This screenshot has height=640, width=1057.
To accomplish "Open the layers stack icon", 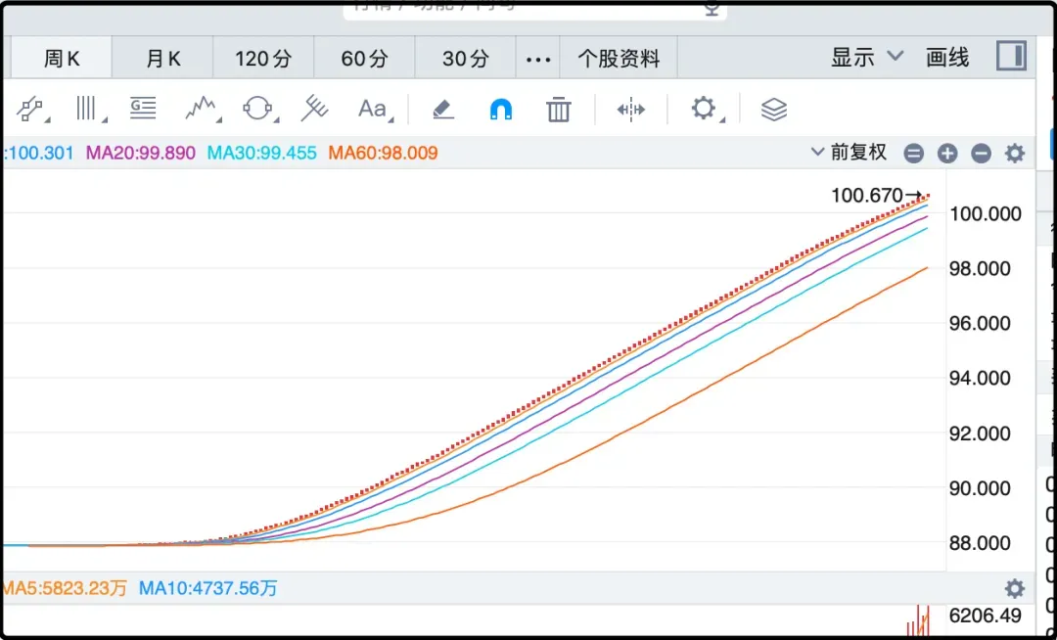I will pos(774,109).
